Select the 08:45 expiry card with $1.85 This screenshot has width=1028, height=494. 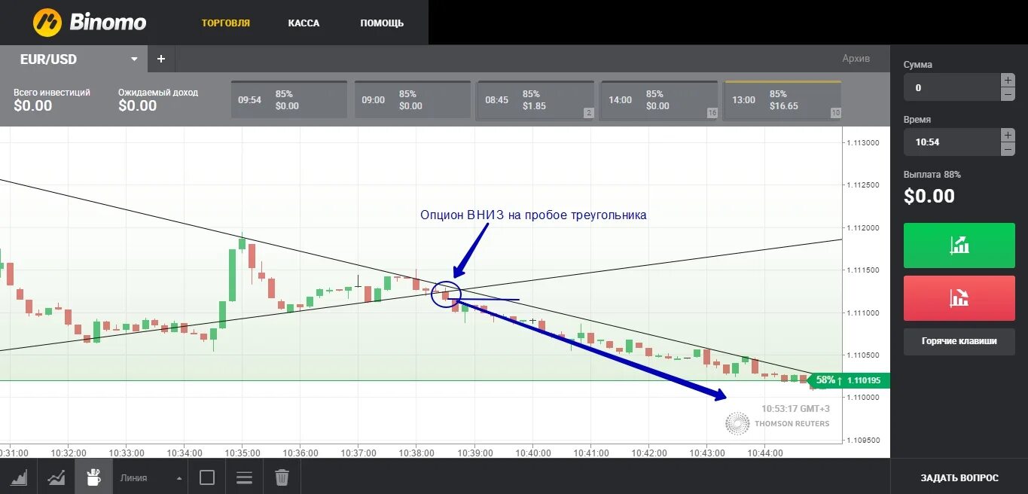click(x=535, y=99)
